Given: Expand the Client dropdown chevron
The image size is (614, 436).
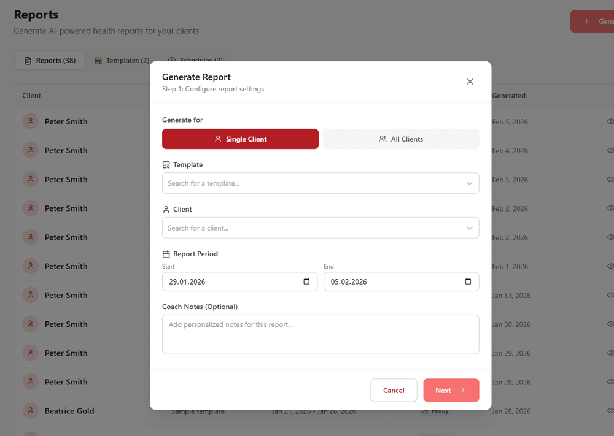Looking at the screenshot, I should point(470,228).
